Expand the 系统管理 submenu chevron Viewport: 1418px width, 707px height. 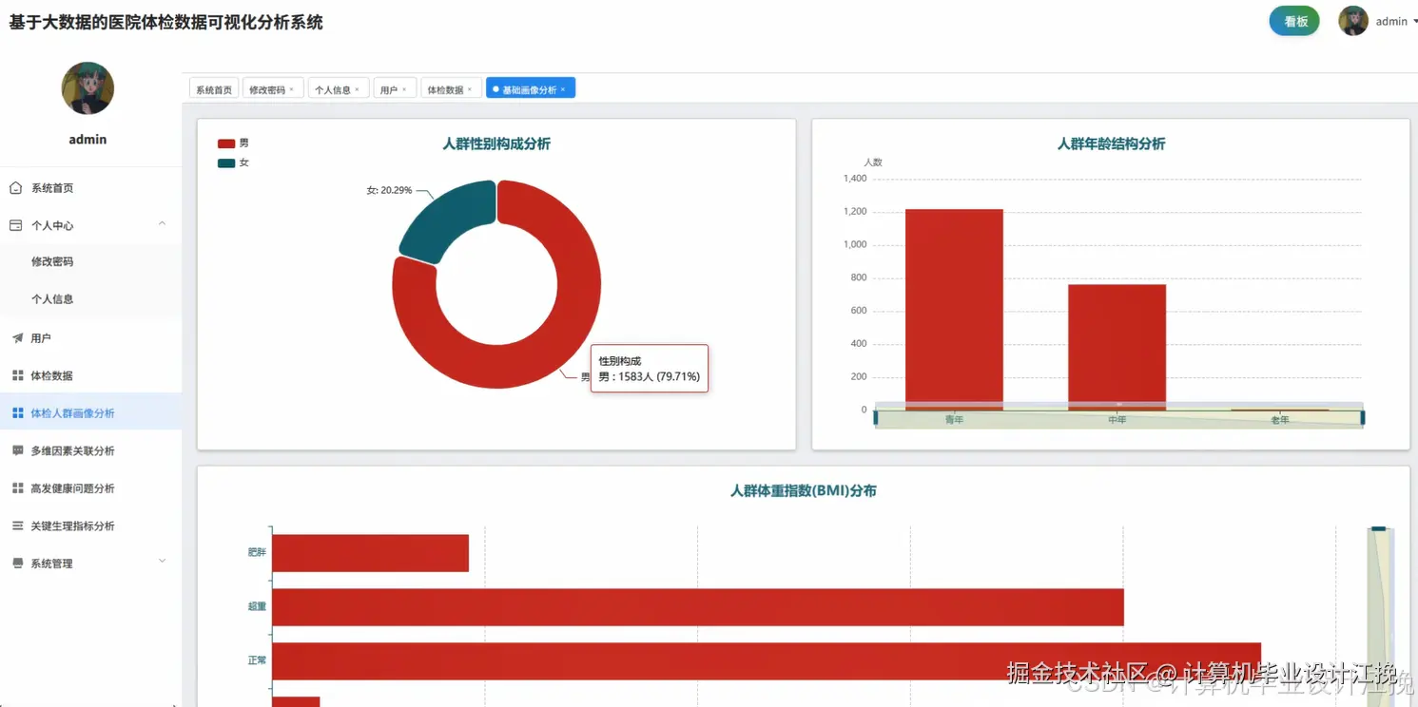pos(162,562)
